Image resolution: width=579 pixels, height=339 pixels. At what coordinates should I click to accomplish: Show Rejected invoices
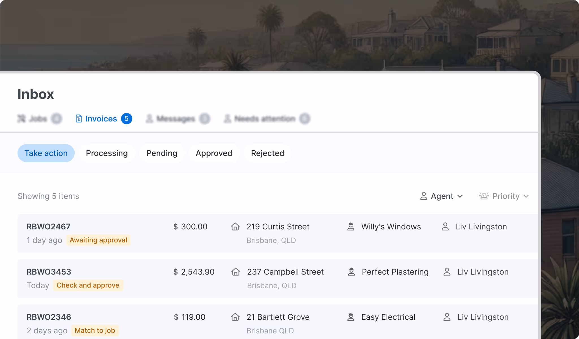coord(267,153)
